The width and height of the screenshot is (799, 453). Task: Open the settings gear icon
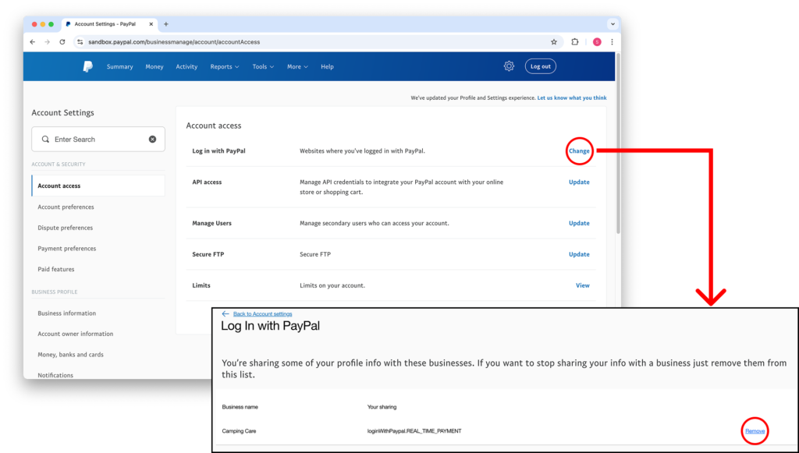tap(509, 66)
